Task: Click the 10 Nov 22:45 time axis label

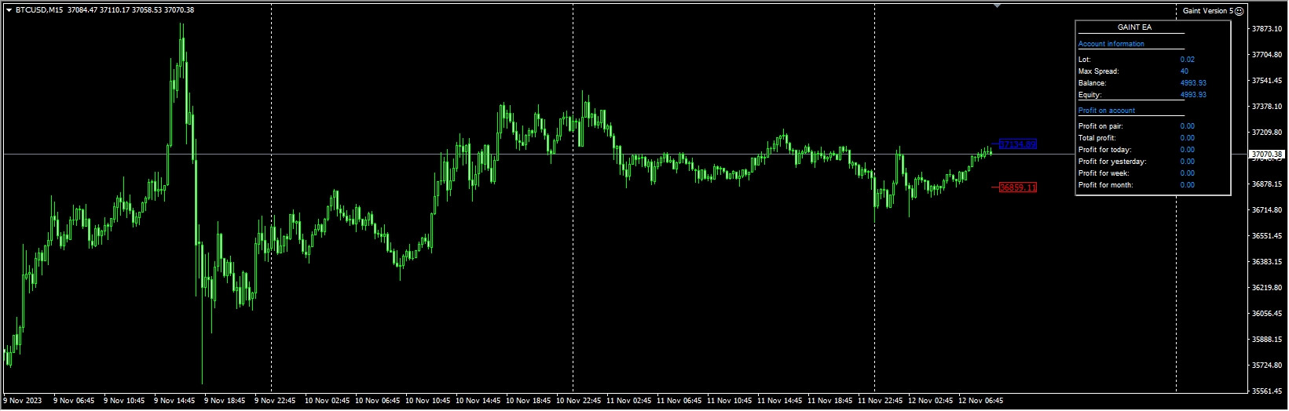Action: point(579,401)
